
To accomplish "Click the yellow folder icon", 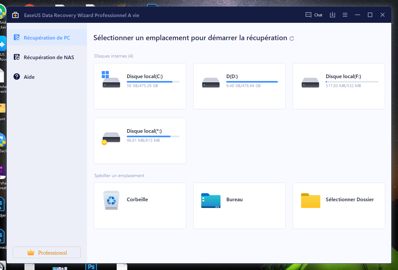I will [x=311, y=201].
